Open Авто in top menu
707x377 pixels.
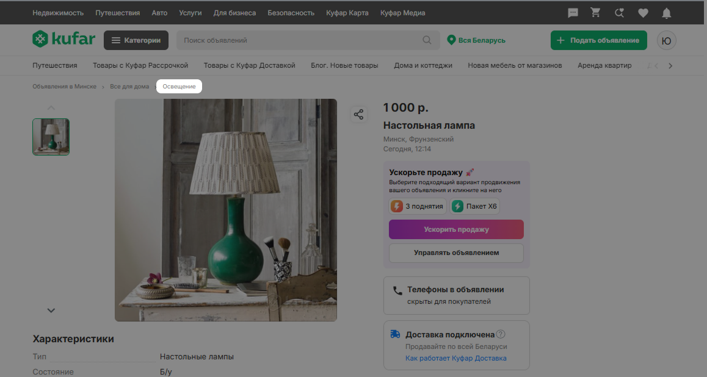(159, 13)
